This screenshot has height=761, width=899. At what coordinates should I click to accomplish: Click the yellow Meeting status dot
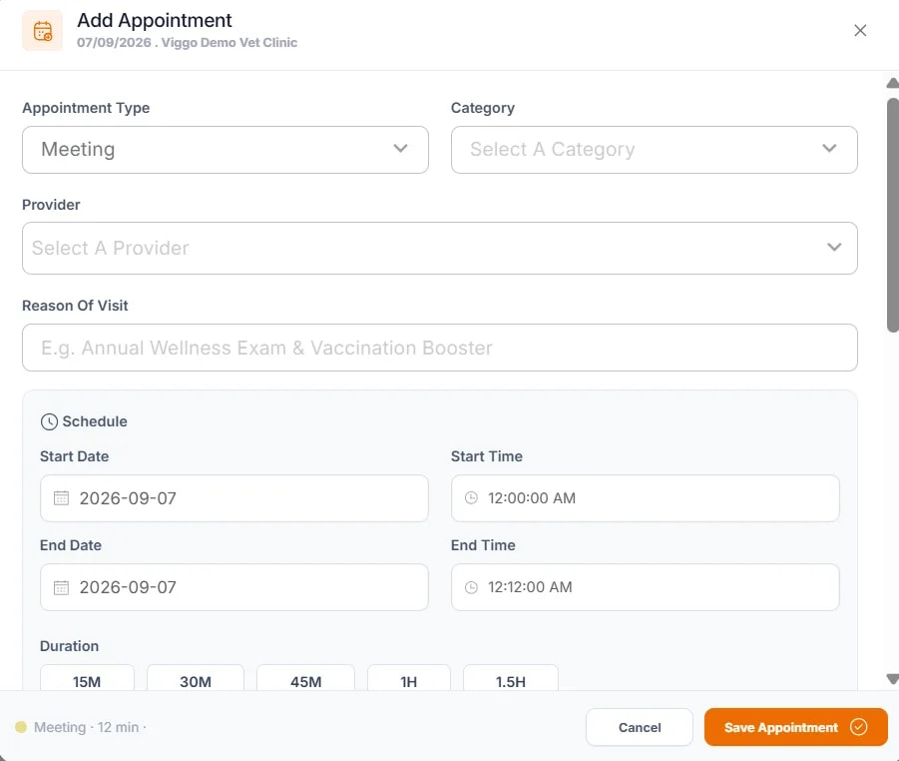pos(21,727)
